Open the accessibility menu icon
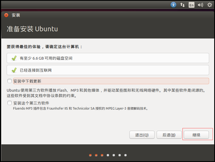Image resolution: width=215 pixels, height=162 pixels. tap(173, 5)
